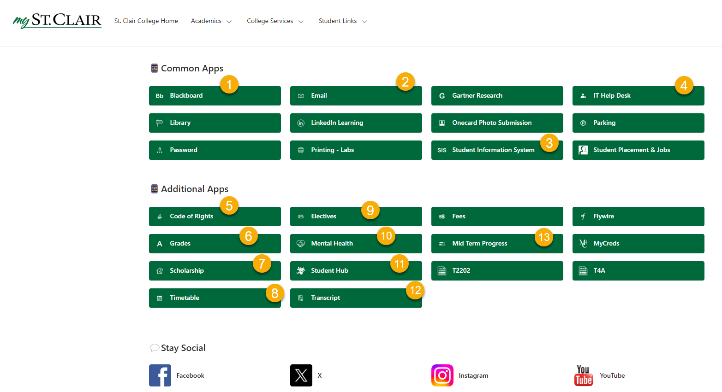Open the YouTube logo icon
Image resolution: width=722 pixels, height=392 pixels.
tap(583, 375)
